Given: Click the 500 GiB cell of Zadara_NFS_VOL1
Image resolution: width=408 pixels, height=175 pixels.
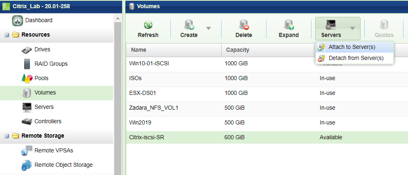Looking at the screenshot, I should 234,108.
